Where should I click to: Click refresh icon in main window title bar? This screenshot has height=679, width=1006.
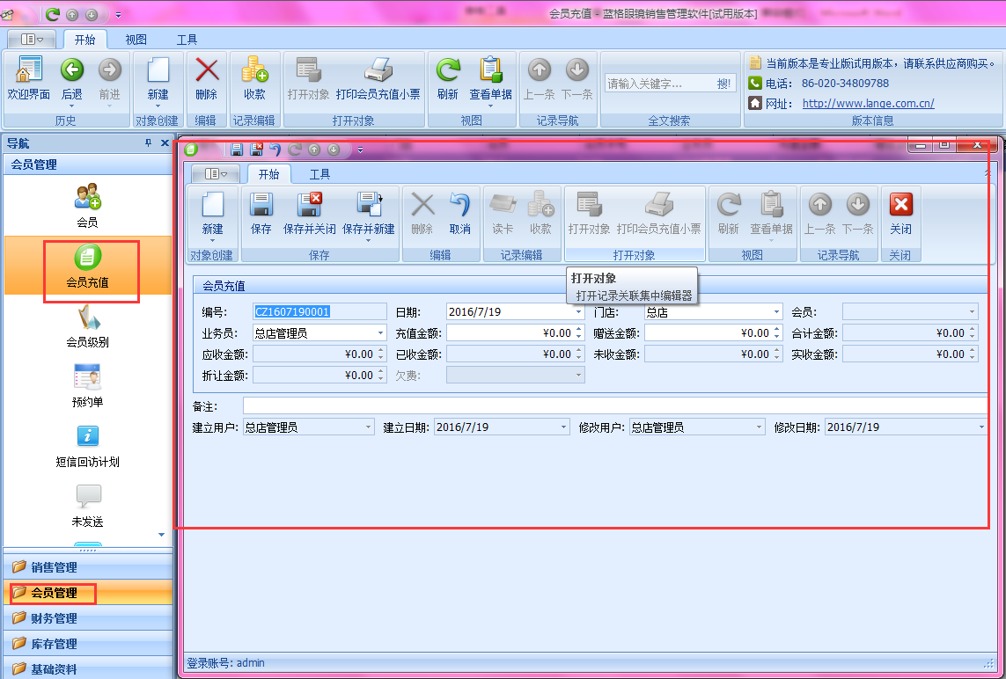pyautogui.click(x=53, y=13)
